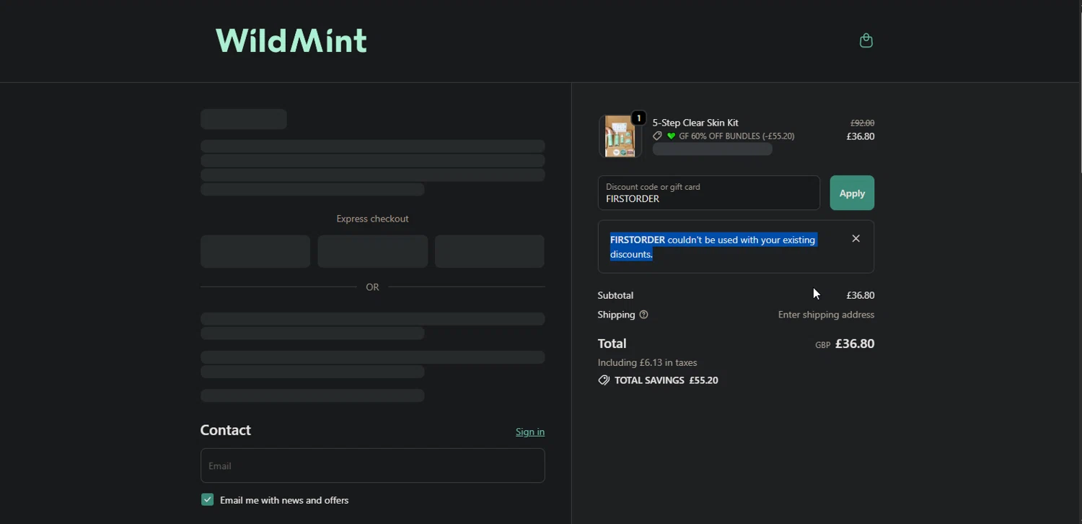This screenshot has height=524, width=1082.
Task: Click the quantity badge on product thumbnail
Action: (x=638, y=118)
